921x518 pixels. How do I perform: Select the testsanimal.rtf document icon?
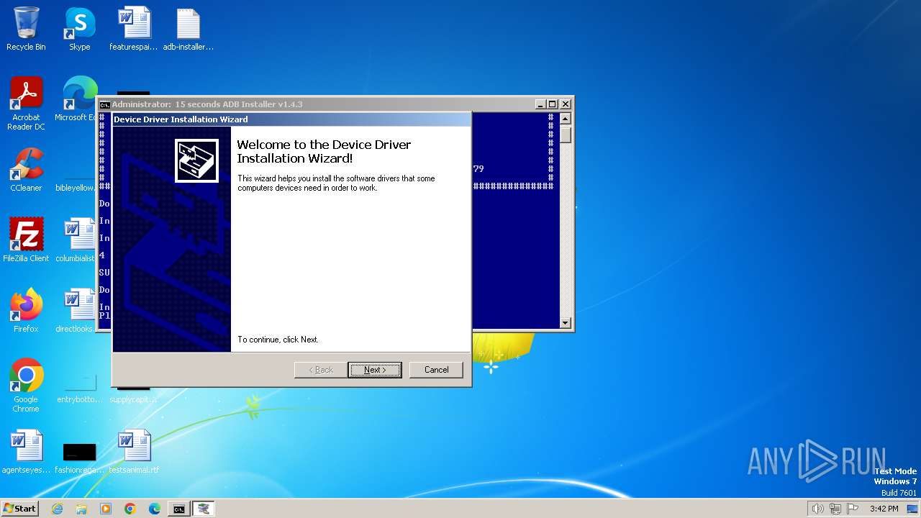point(134,452)
